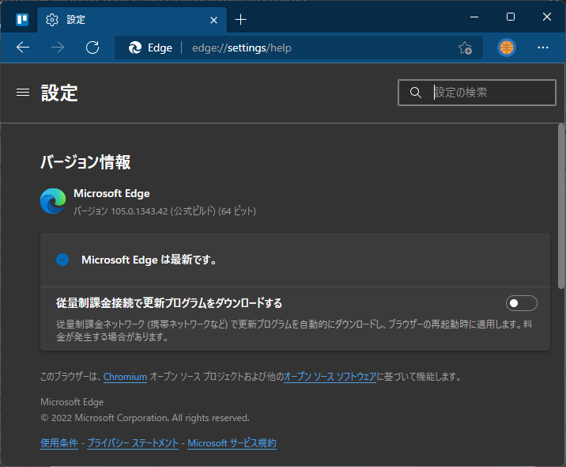
Task: Go back with the back arrow
Action: [x=23, y=47]
